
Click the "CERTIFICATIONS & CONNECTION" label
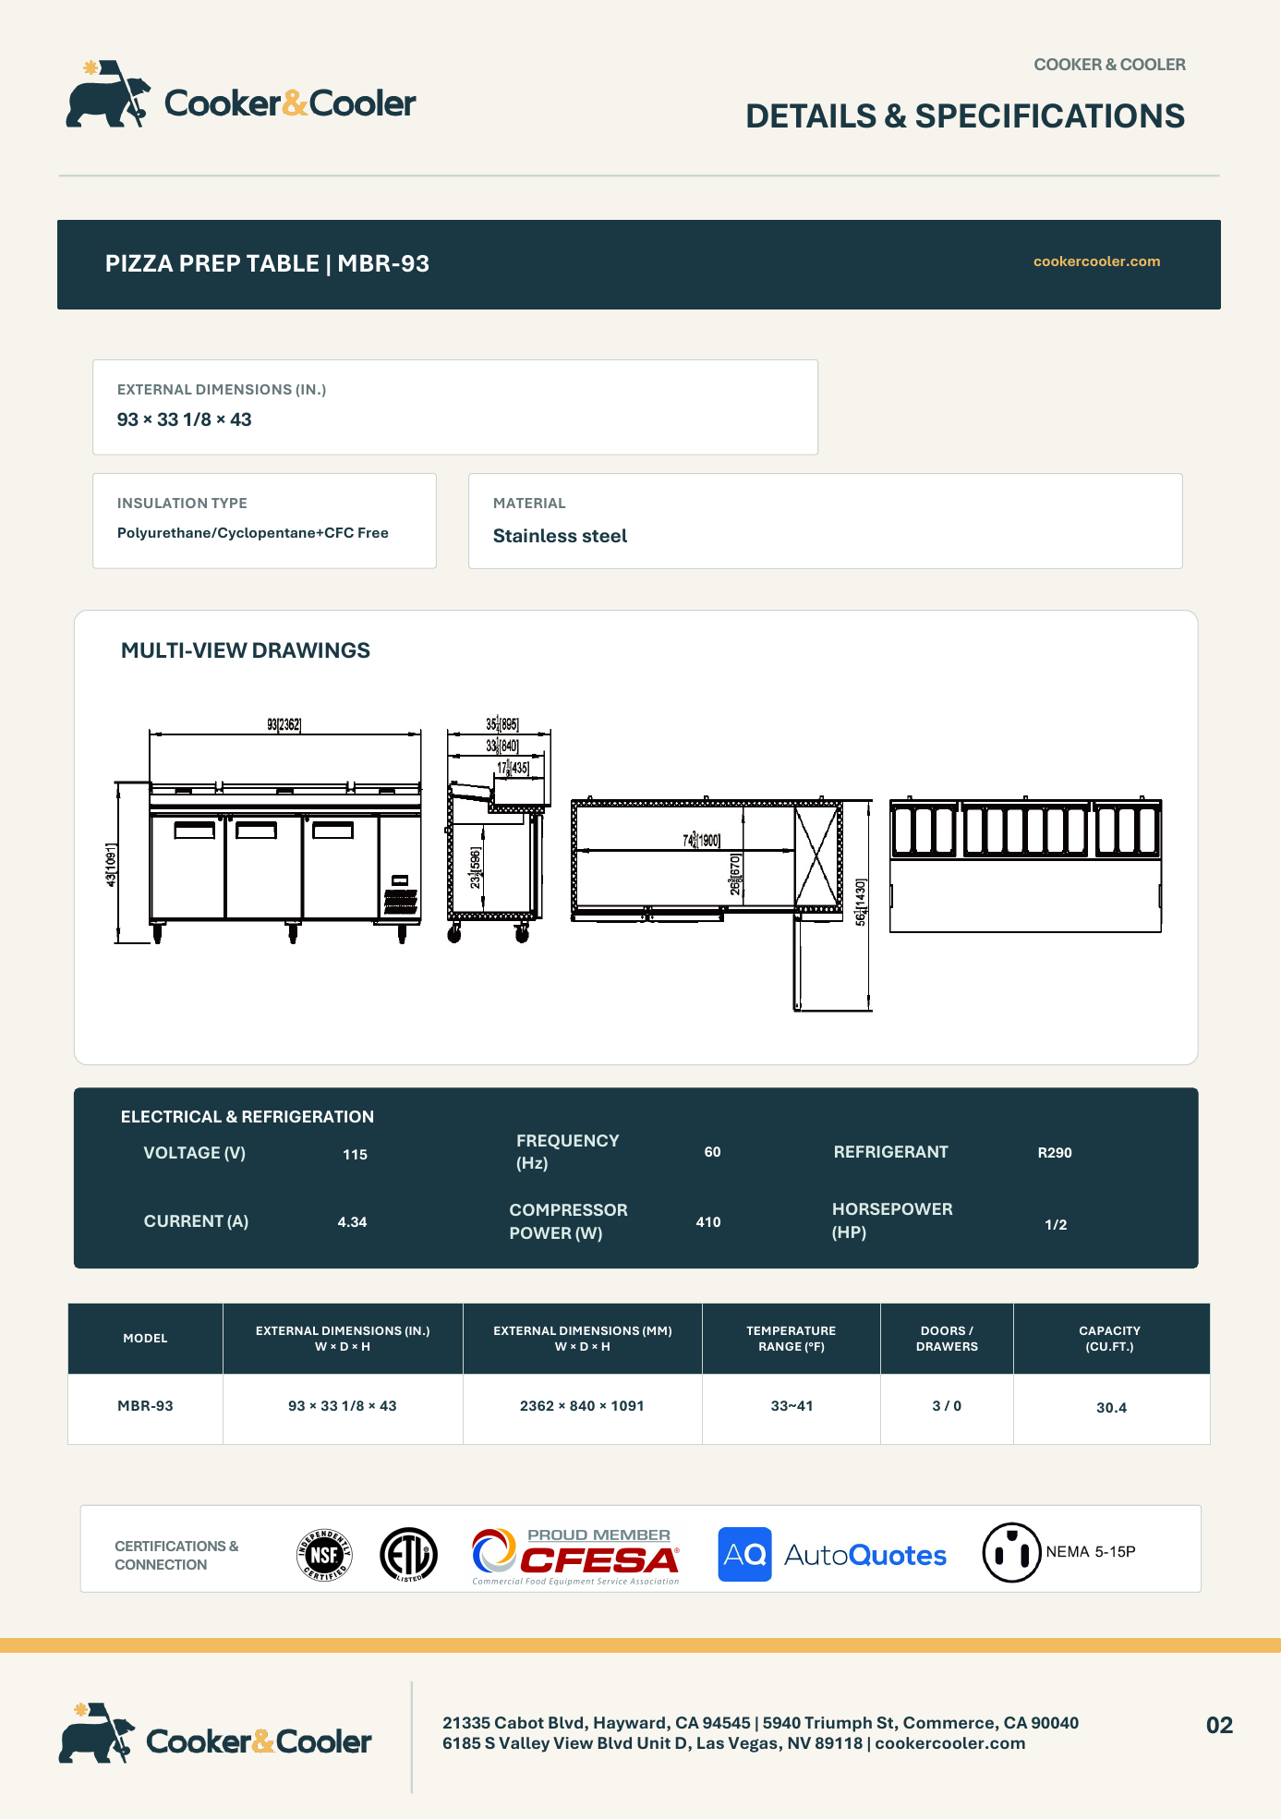click(176, 1556)
